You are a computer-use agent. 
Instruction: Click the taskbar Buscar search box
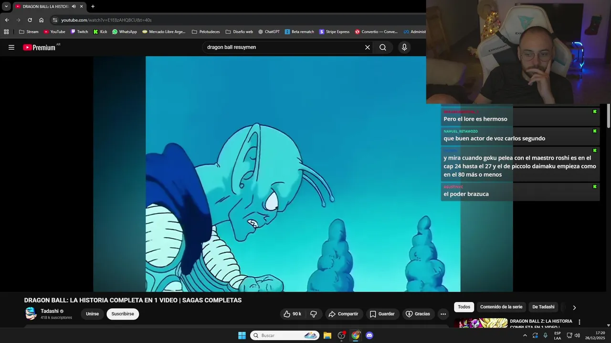[285, 335]
